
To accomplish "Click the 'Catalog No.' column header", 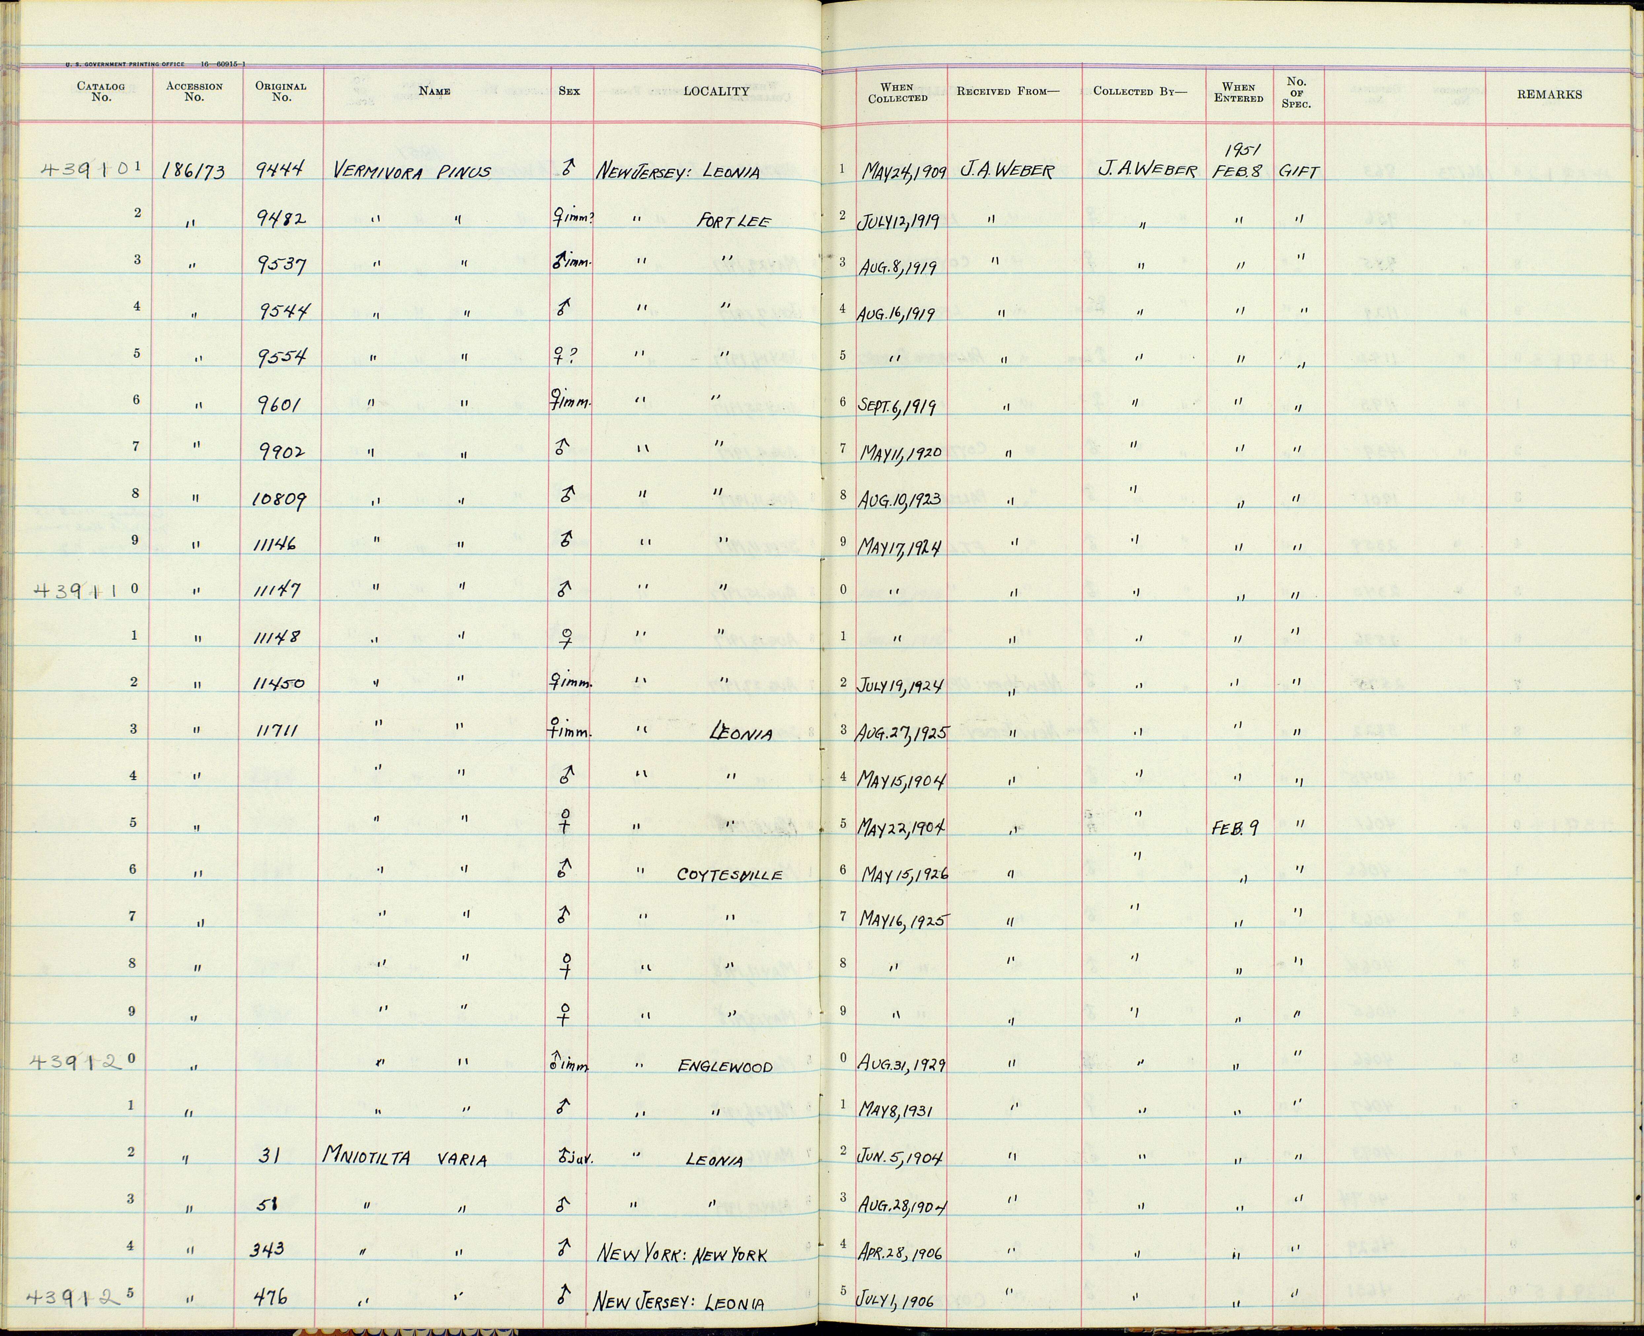I will (x=101, y=92).
